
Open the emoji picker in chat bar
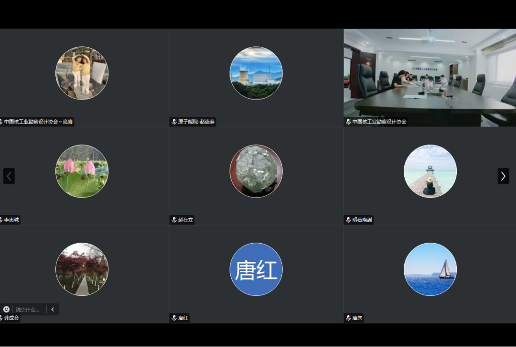[7, 309]
